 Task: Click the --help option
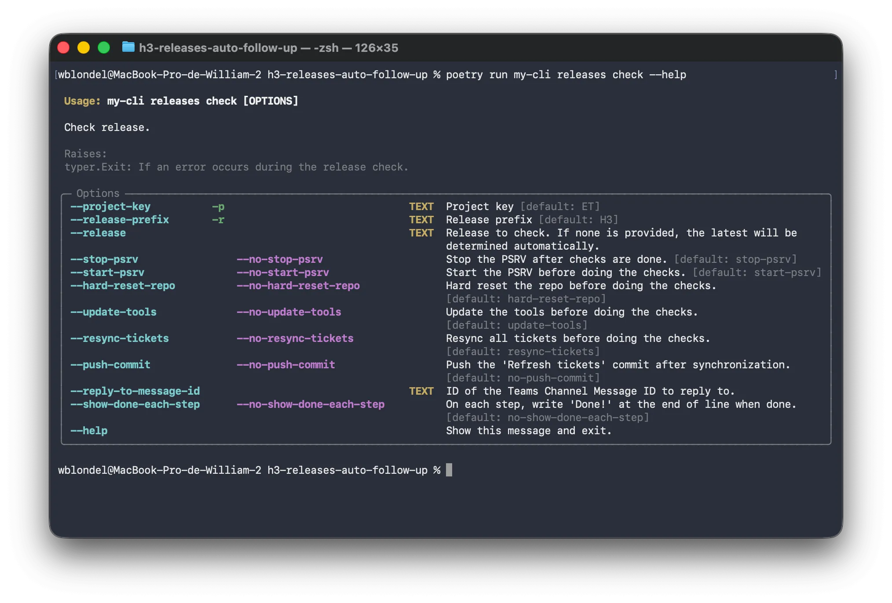click(89, 431)
